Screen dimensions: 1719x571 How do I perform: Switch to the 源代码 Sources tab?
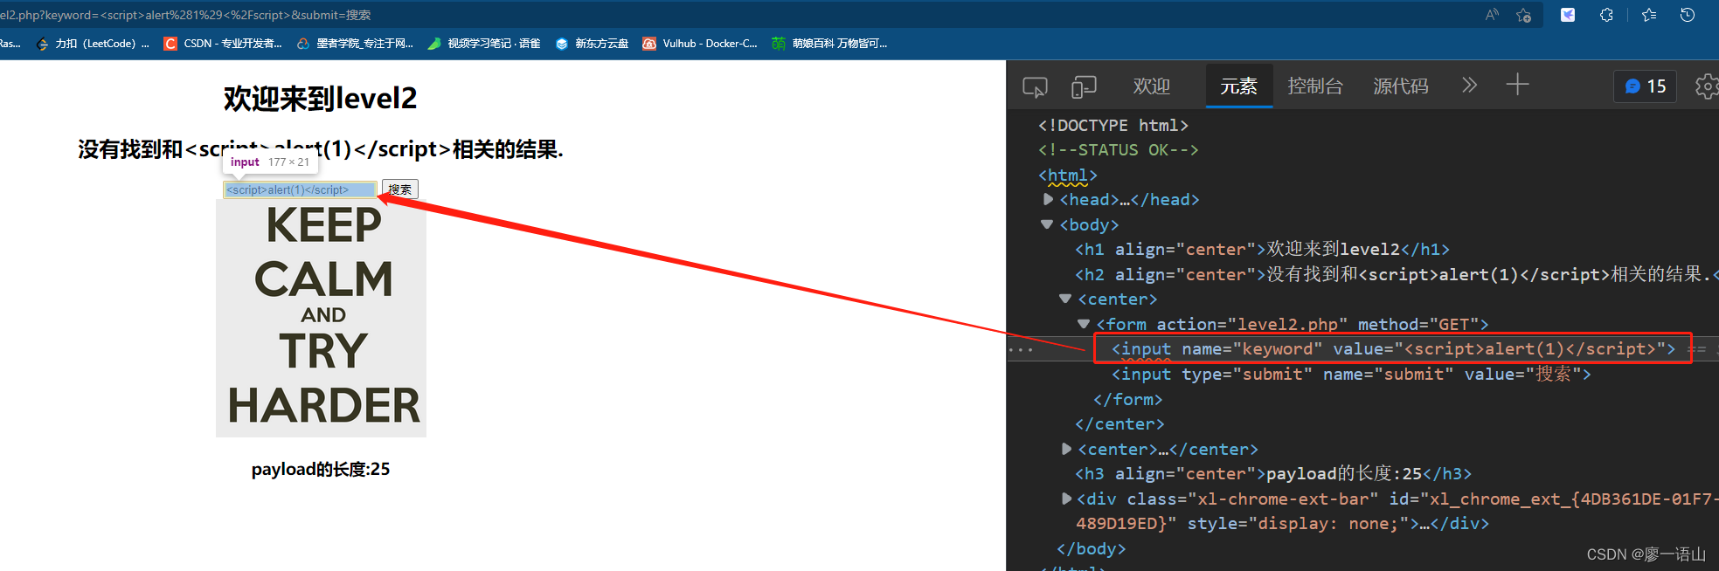[x=1401, y=86]
